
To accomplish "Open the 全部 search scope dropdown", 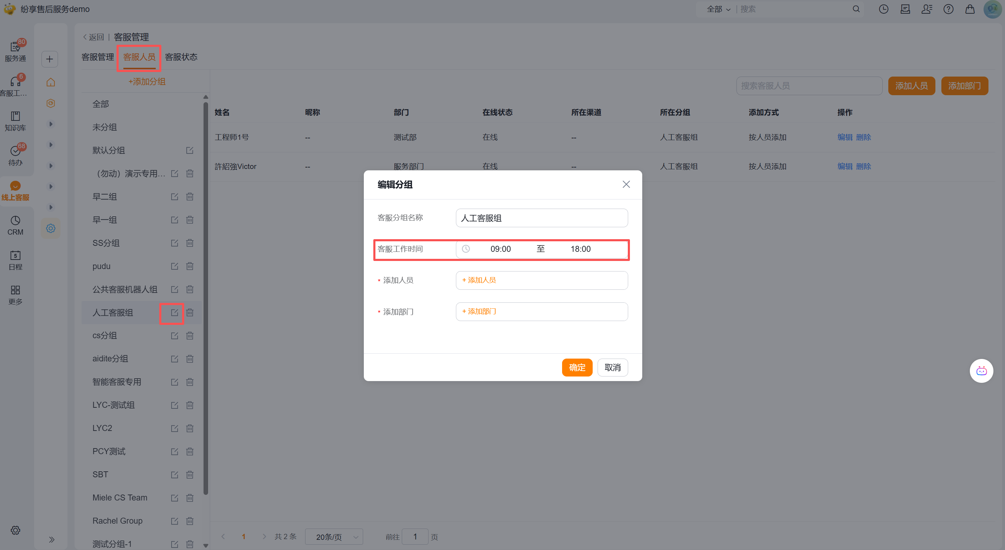I will click(x=718, y=9).
